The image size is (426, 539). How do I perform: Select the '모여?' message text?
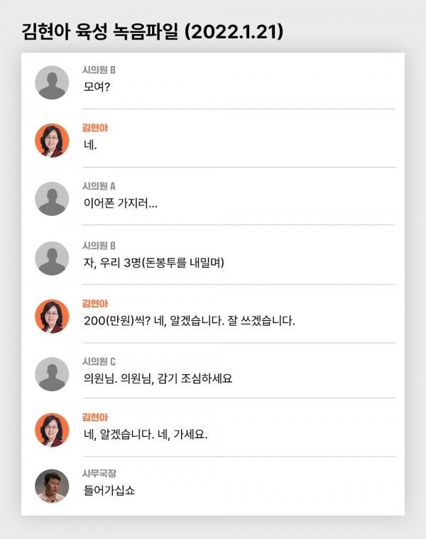tap(97, 87)
